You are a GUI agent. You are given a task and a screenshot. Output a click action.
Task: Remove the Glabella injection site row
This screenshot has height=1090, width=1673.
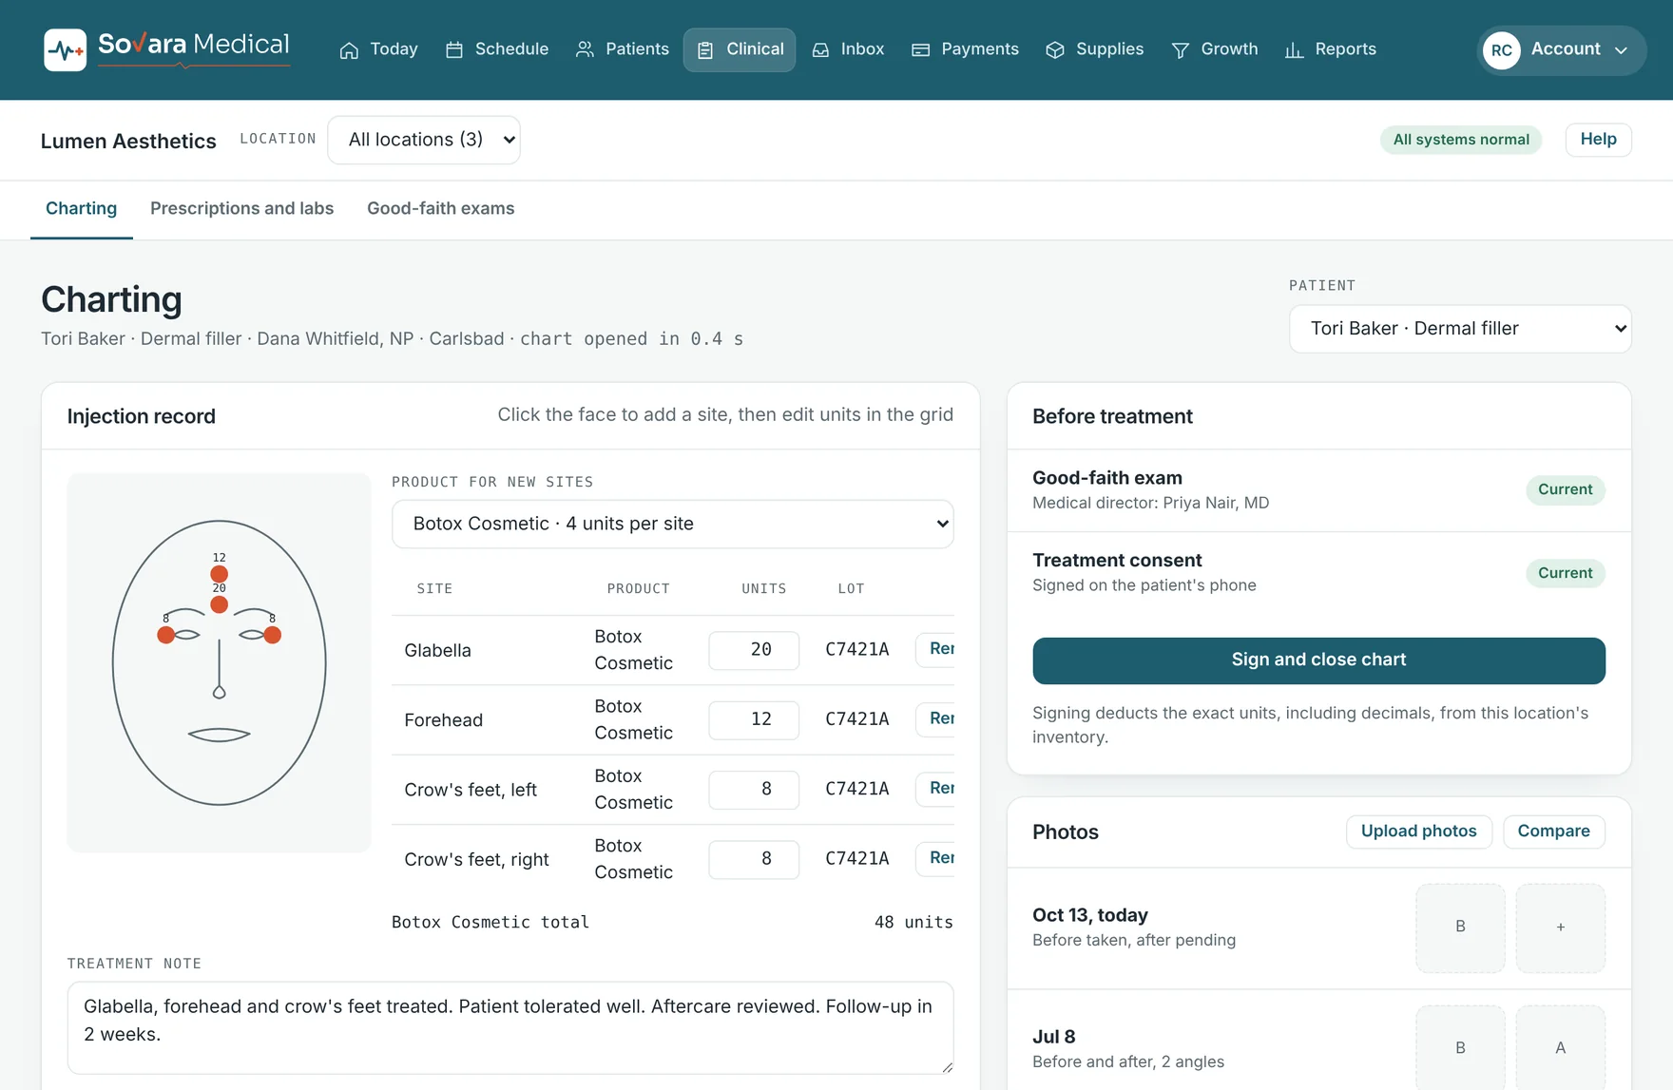coord(935,649)
